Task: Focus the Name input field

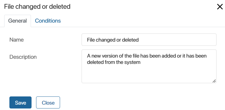Action: 149,40
